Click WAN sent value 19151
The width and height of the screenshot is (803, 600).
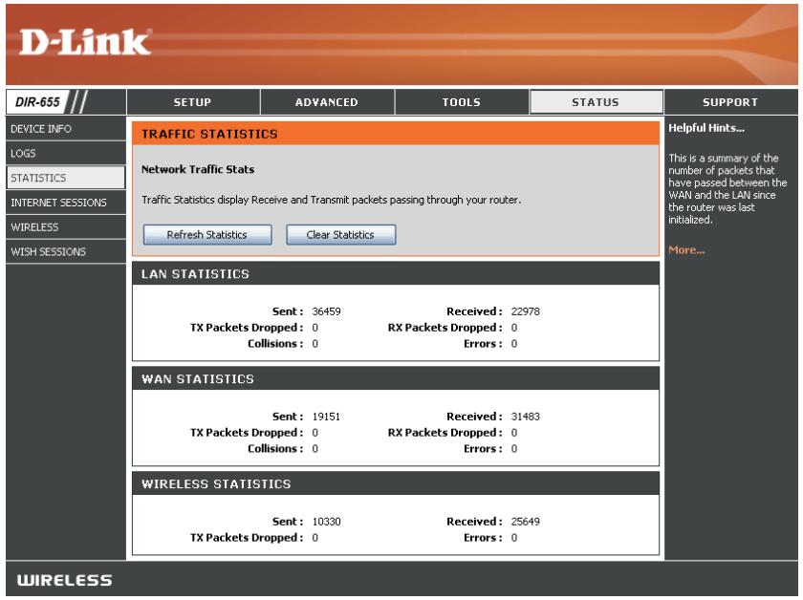[326, 417]
